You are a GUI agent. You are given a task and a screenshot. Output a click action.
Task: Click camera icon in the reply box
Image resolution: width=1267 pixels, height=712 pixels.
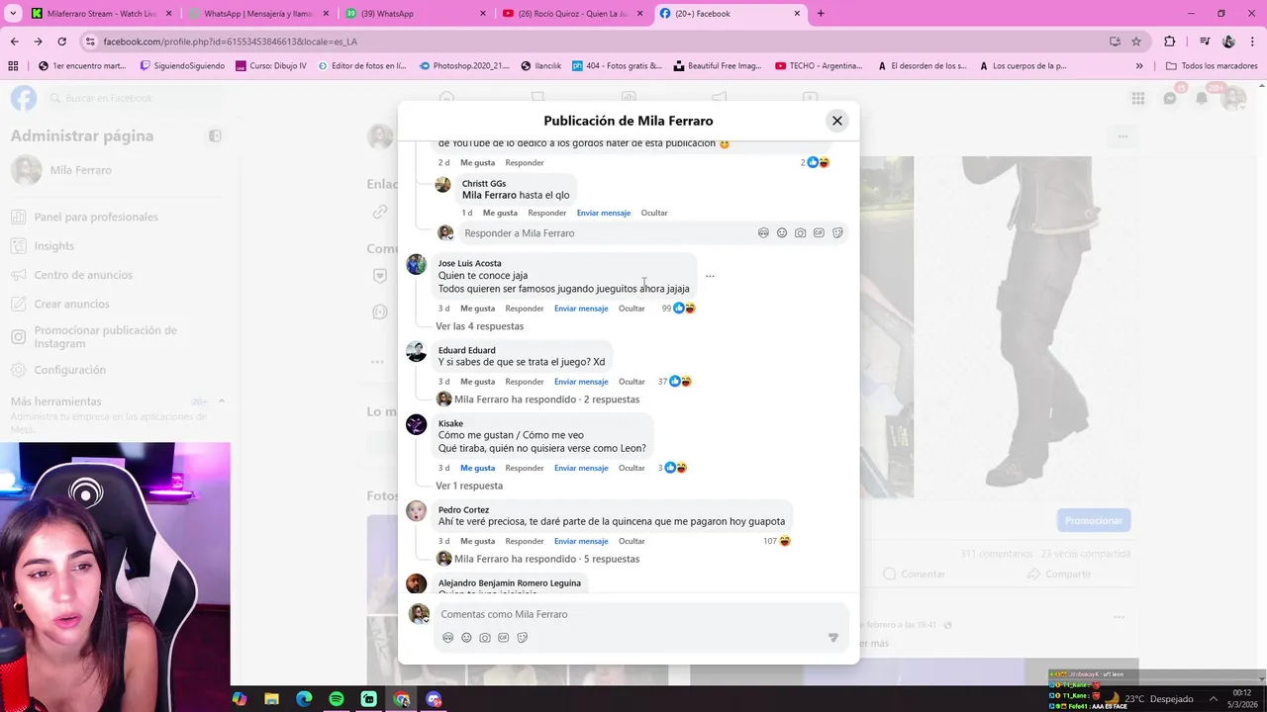(800, 233)
